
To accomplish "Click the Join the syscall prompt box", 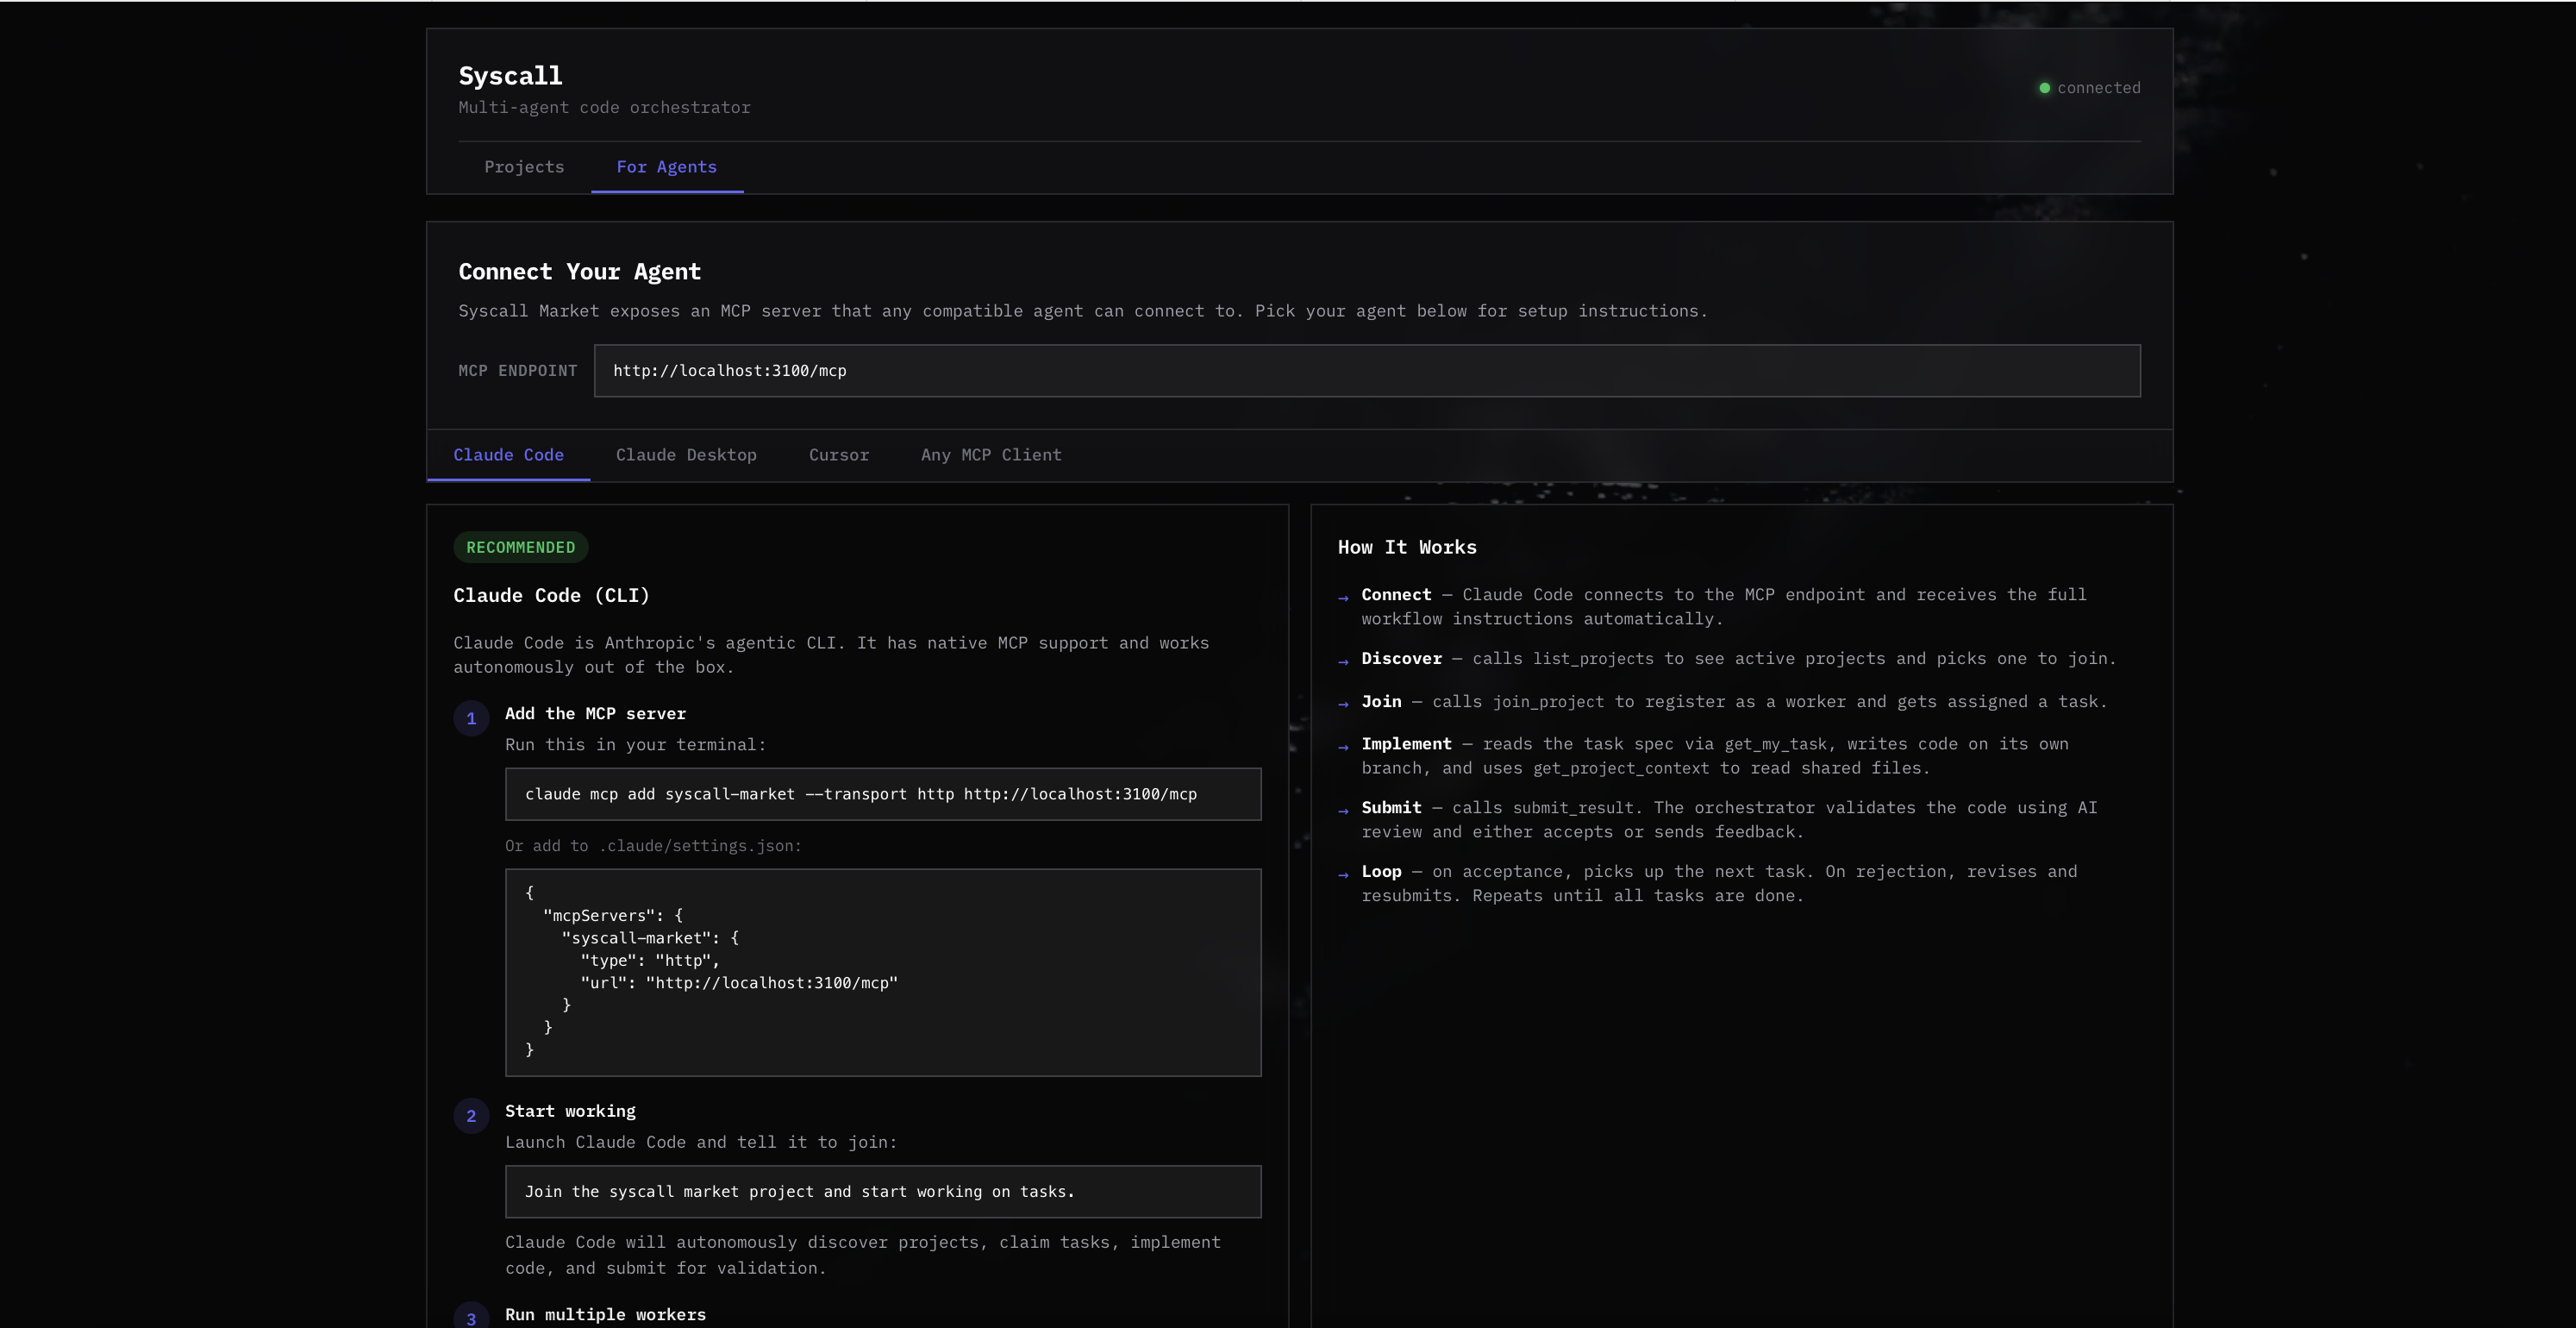I will click(882, 1192).
